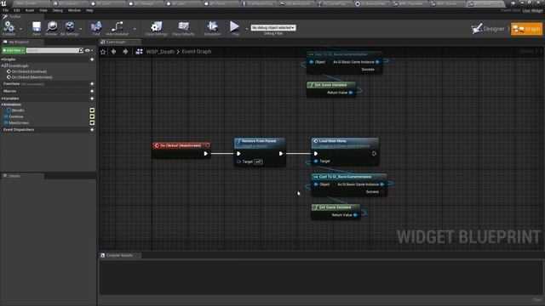The height and width of the screenshot is (306, 545).
Task: Click the Find toolbar icon
Action: [x=96, y=28]
